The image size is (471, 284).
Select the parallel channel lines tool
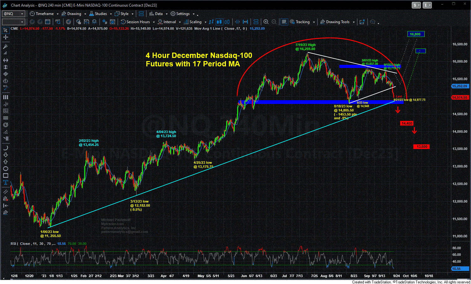tap(5, 74)
